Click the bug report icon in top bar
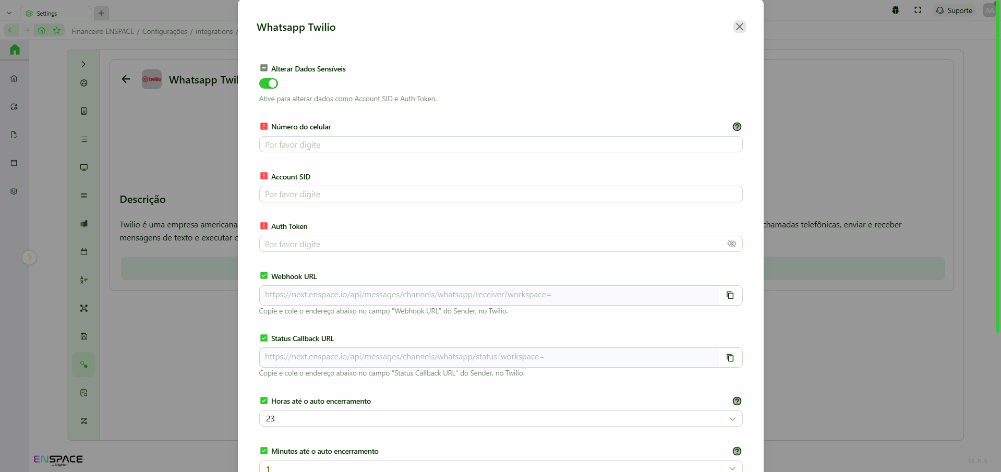 click(896, 10)
